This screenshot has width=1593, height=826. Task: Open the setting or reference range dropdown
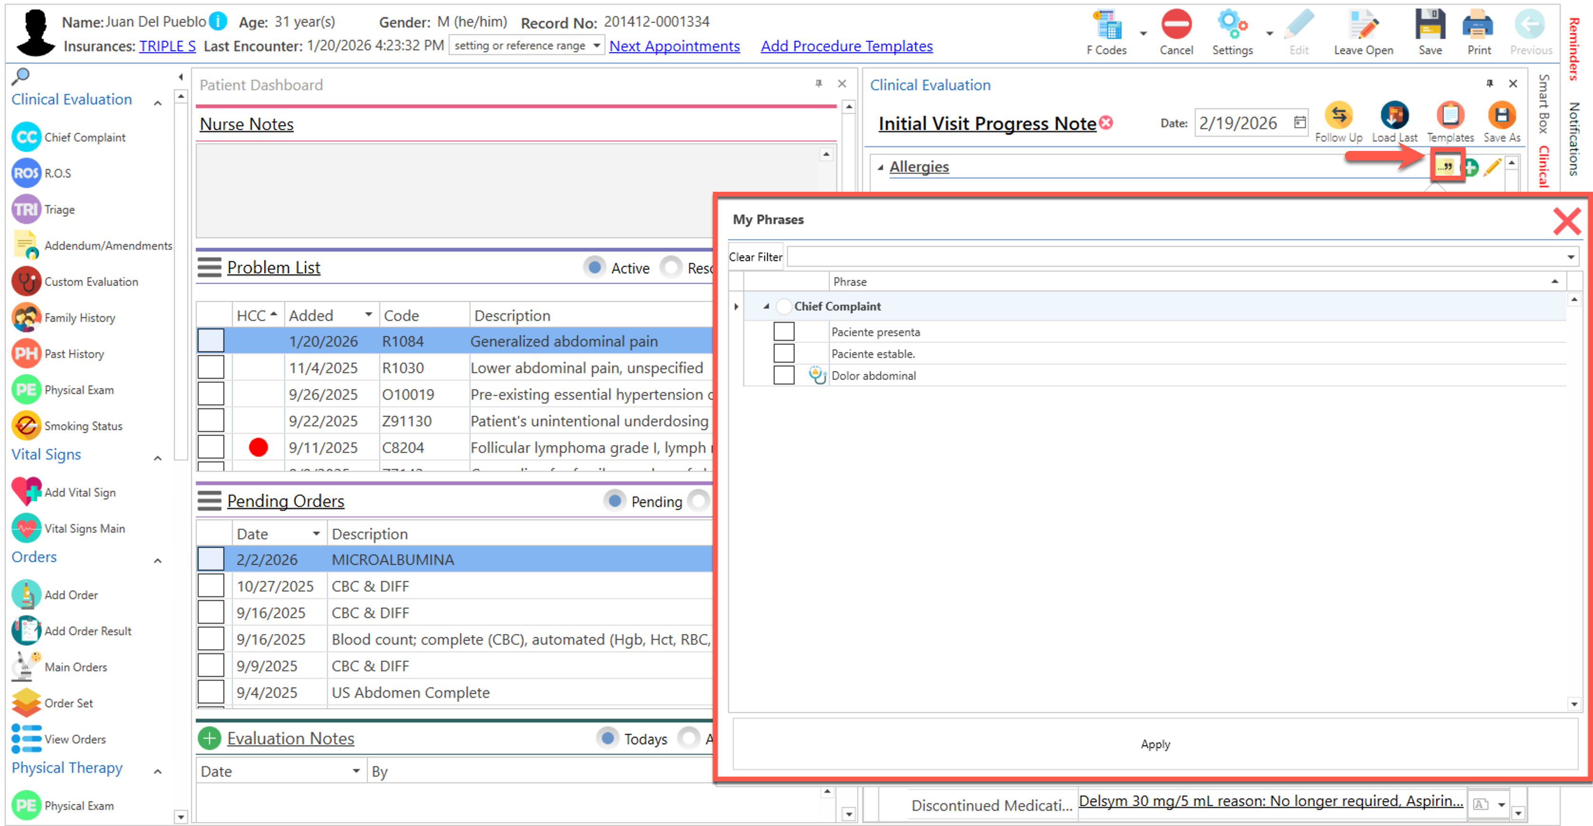(x=596, y=45)
